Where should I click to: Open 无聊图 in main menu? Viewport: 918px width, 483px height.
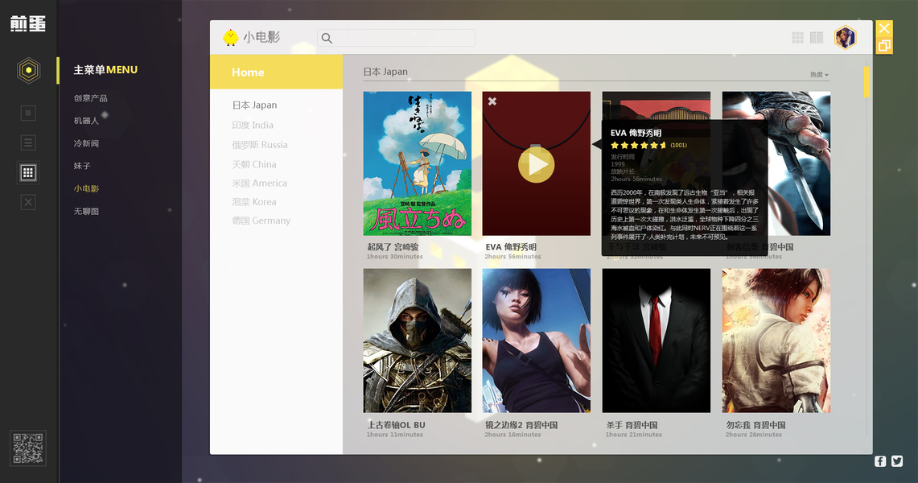point(86,212)
